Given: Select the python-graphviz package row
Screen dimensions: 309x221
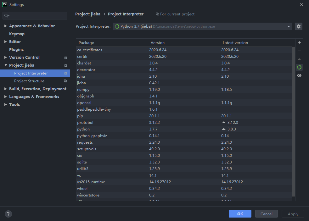Looking at the screenshot, I should (184, 136).
